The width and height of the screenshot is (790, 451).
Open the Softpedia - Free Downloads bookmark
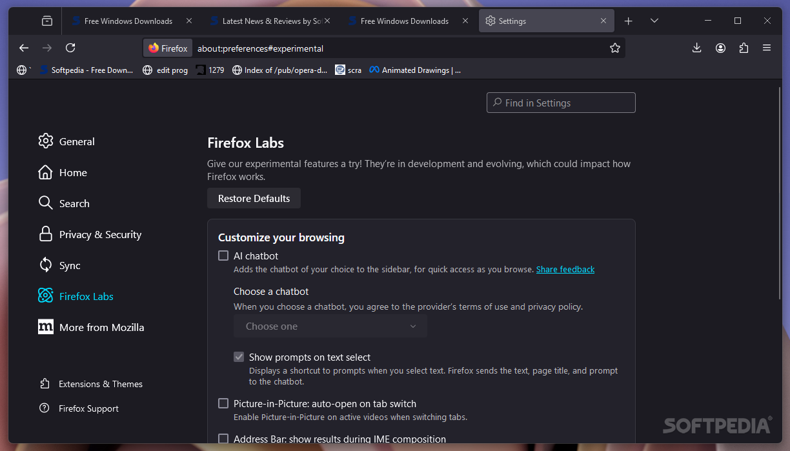coord(86,70)
